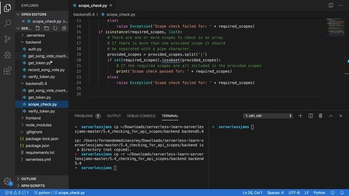
Task: Open record_song_vote.py file
Action: coord(46,70)
